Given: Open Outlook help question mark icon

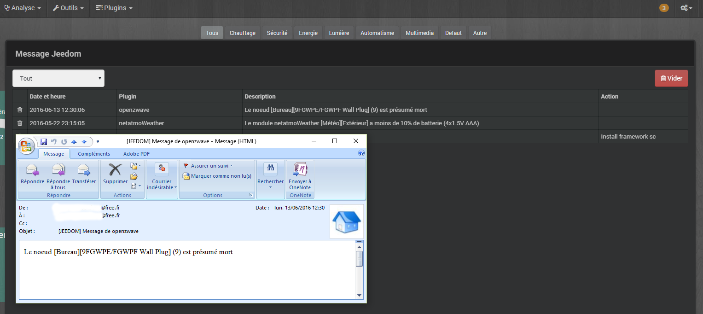Looking at the screenshot, I should (361, 153).
